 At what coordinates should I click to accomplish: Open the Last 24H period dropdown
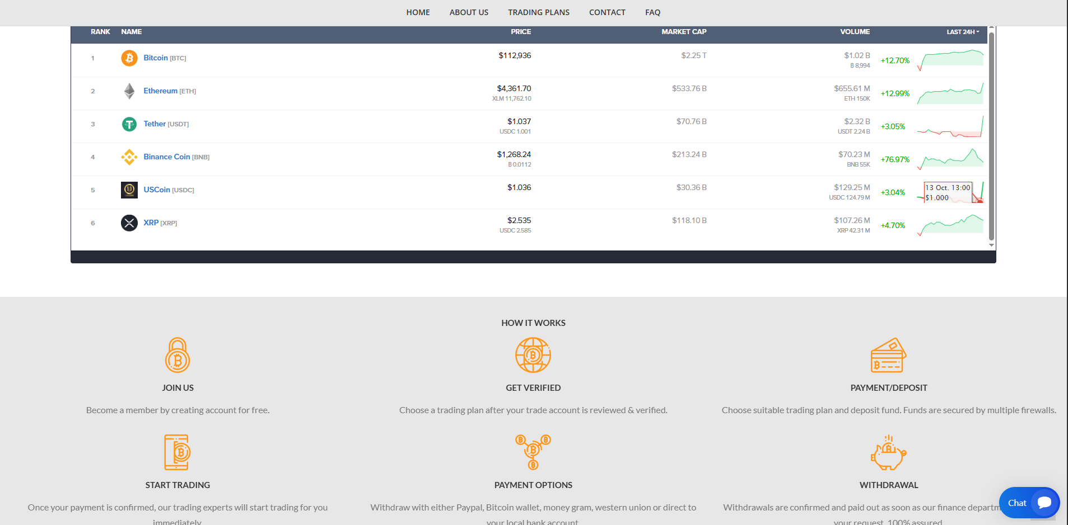pos(963,32)
